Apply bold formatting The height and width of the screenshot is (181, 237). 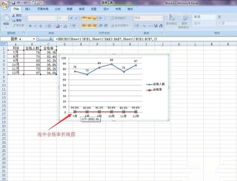30,26
